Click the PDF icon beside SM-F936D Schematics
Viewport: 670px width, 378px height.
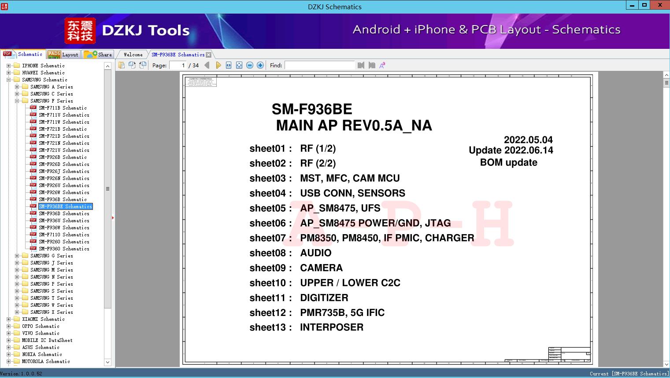33,213
